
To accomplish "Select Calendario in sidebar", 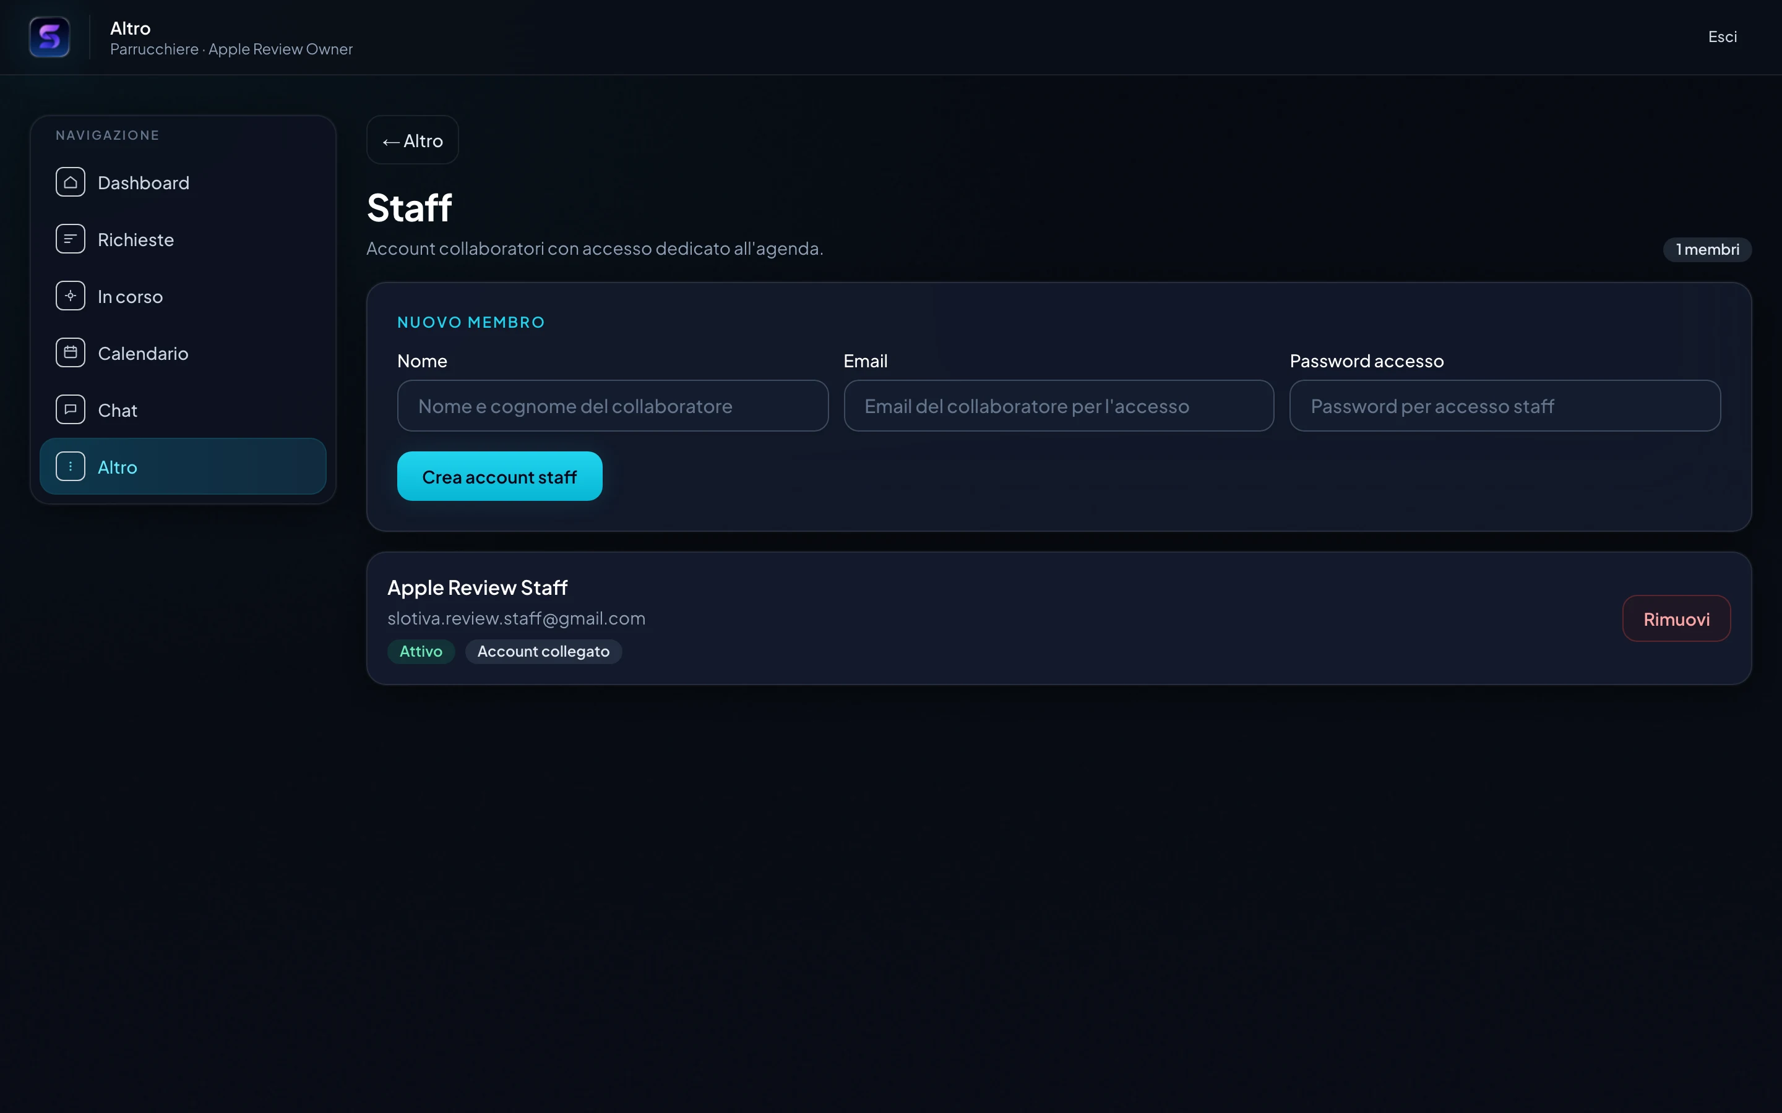I will (183, 352).
